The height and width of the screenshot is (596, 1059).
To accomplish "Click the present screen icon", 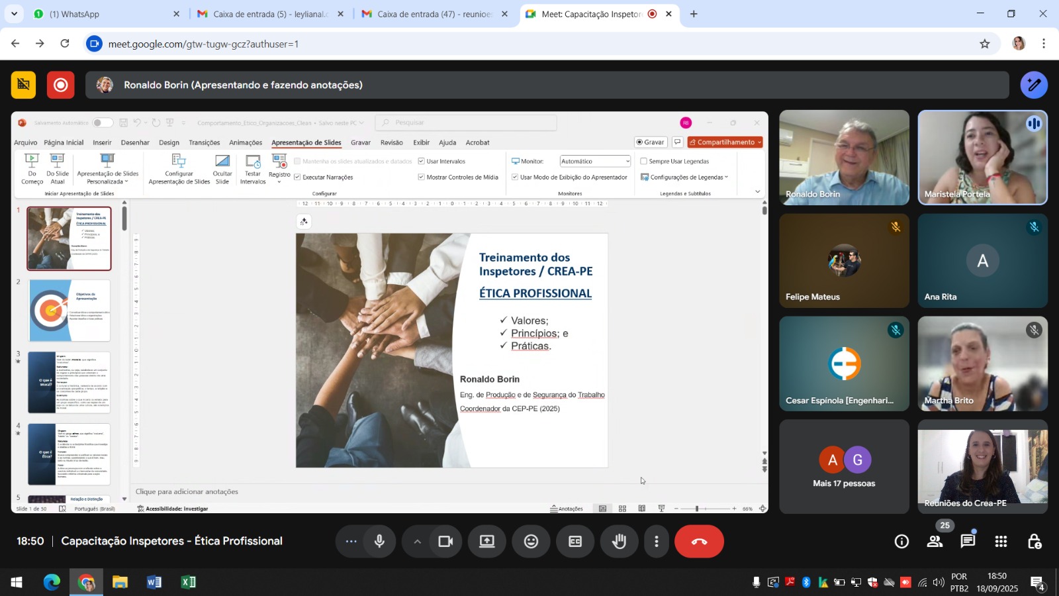I will tap(487, 542).
